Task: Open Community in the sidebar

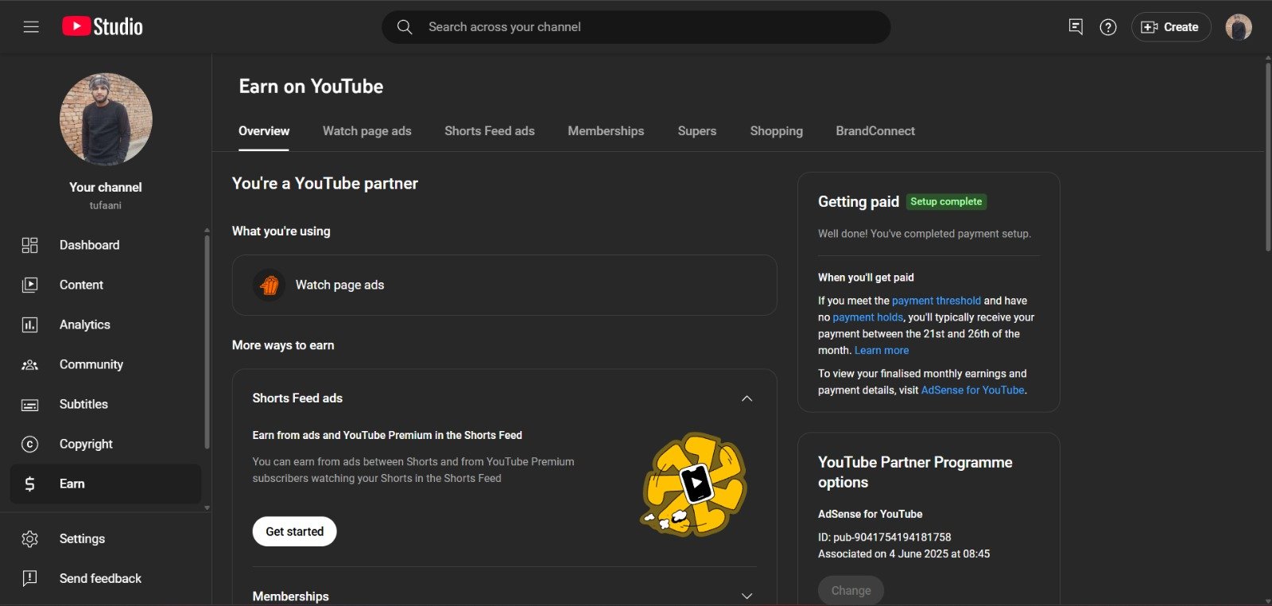Action: pos(106,364)
